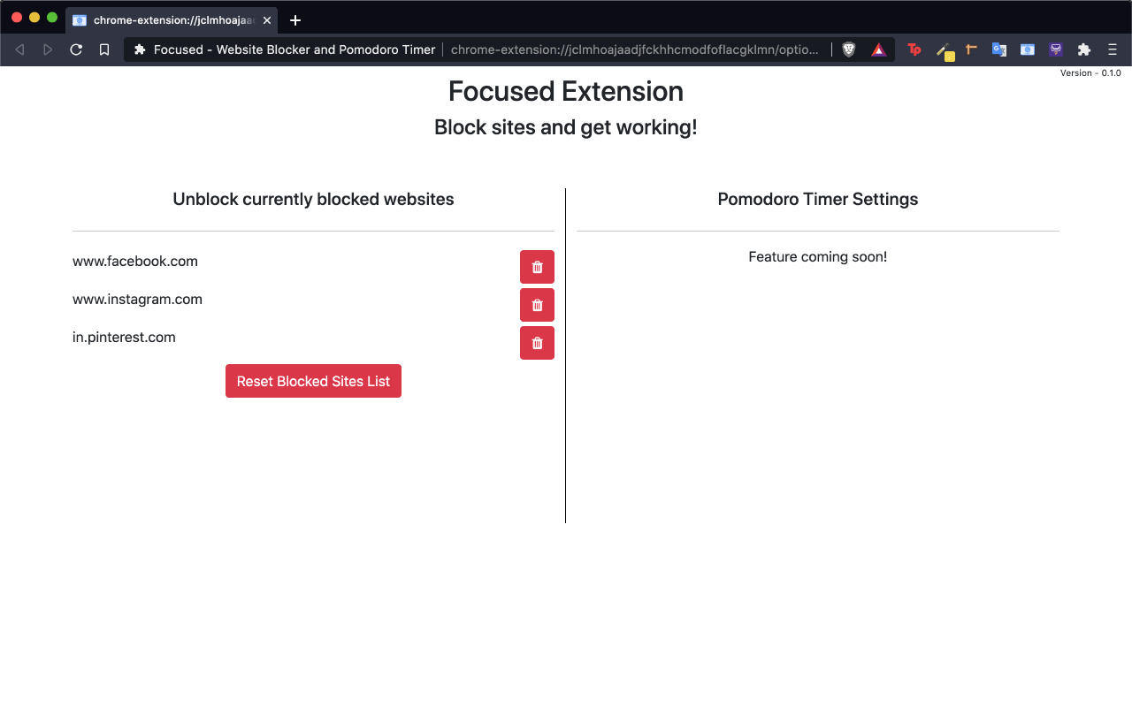Open the browser hamburger menu
1132x707 pixels.
click(x=1113, y=49)
